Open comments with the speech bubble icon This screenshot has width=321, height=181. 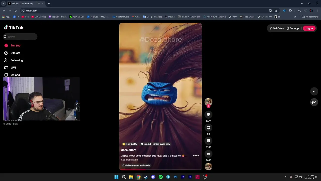click(208, 128)
